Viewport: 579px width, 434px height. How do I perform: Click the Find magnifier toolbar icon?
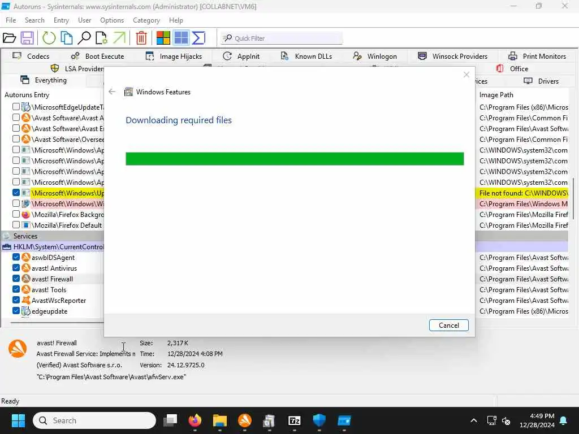(x=84, y=38)
